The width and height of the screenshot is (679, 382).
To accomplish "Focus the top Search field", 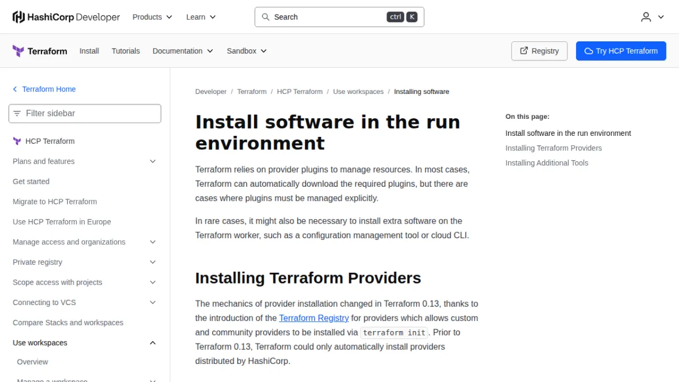I will pos(339,17).
